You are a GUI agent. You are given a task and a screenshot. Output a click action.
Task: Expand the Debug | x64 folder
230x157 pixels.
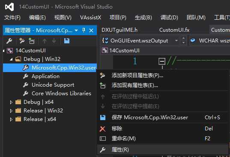click(11, 102)
